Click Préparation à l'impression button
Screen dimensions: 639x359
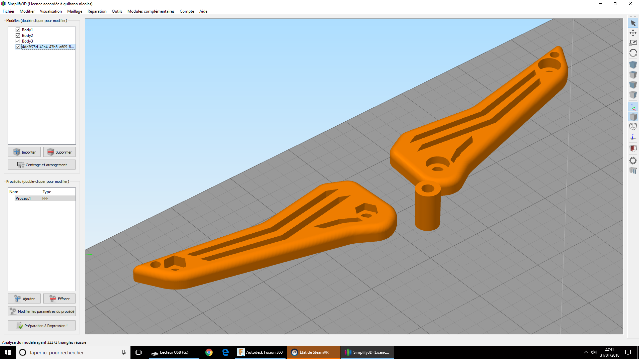pos(42,326)
